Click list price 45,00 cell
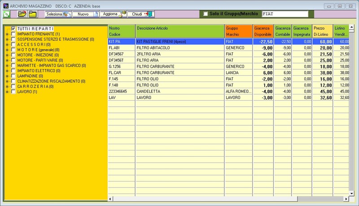Viewport: 359px width, 206px height. pos(322,91)
